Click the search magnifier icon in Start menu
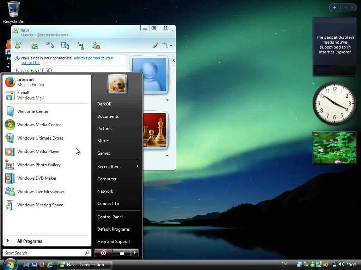 (x=87, y=252)
